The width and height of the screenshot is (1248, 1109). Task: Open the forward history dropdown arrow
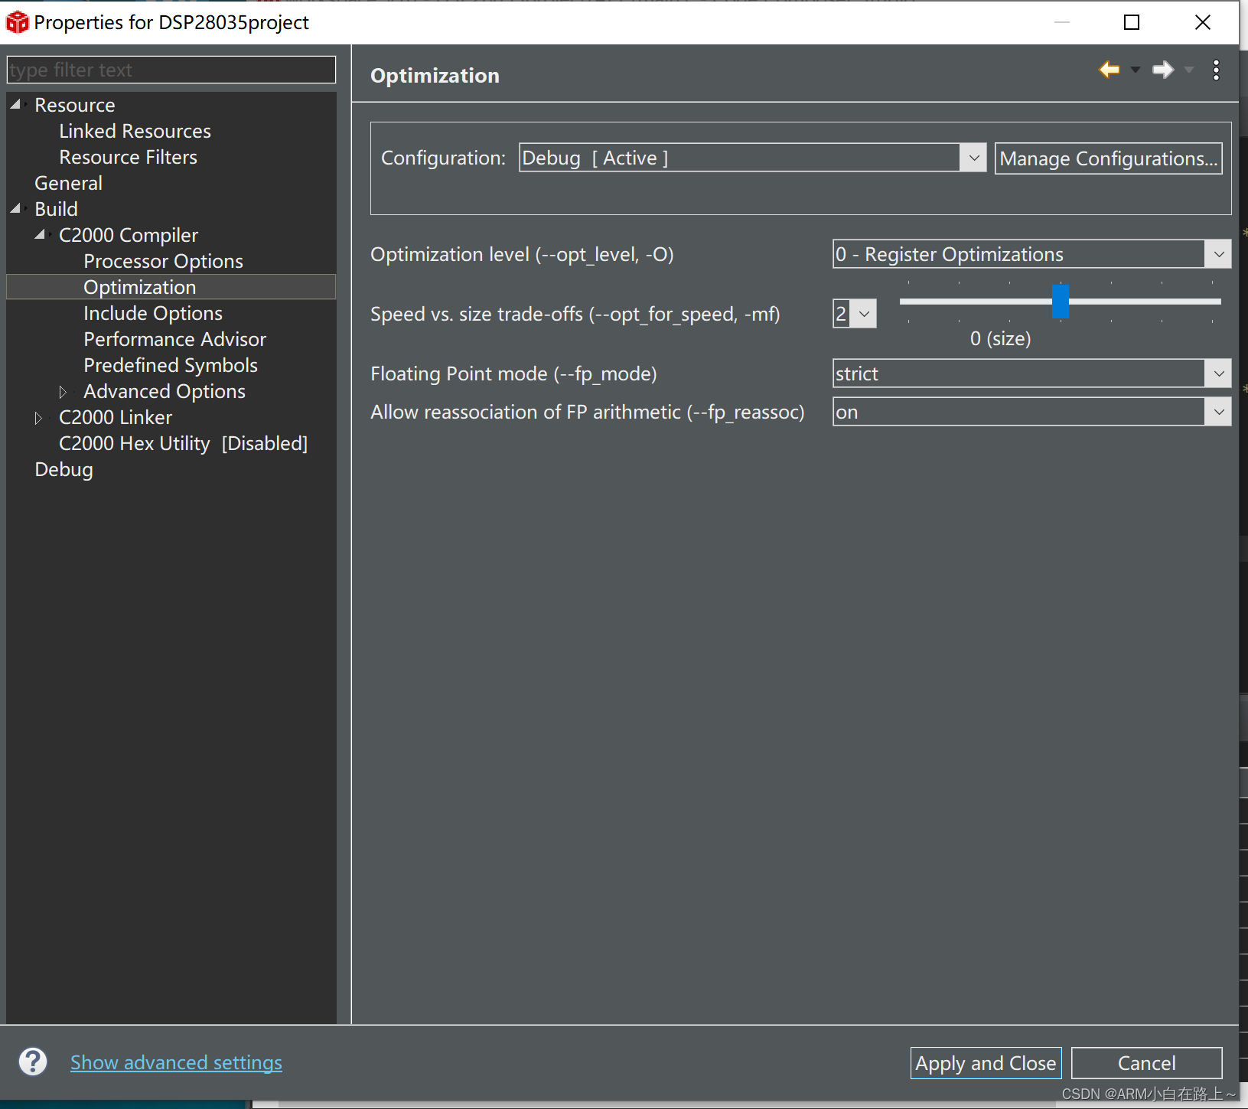coord(1188,70)
